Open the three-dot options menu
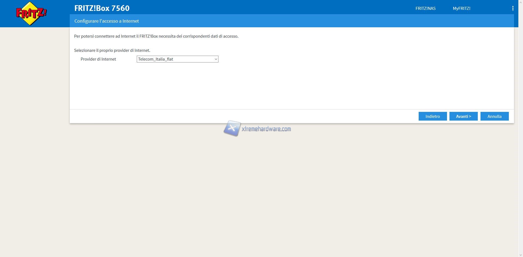The width and height of the screenshot is (523, 257). point(513,8)
